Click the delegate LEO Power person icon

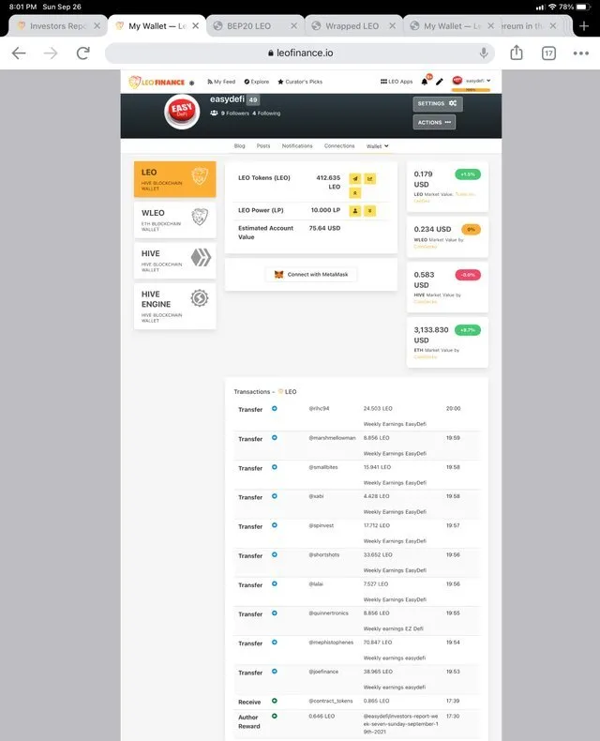click(x=354, y=211)
